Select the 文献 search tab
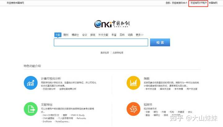This screenshot has width=223, height=127. [58, 35]
